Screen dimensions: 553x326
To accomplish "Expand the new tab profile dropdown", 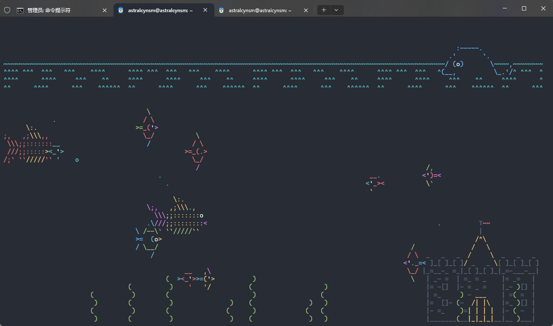I will tap(336, 10).
